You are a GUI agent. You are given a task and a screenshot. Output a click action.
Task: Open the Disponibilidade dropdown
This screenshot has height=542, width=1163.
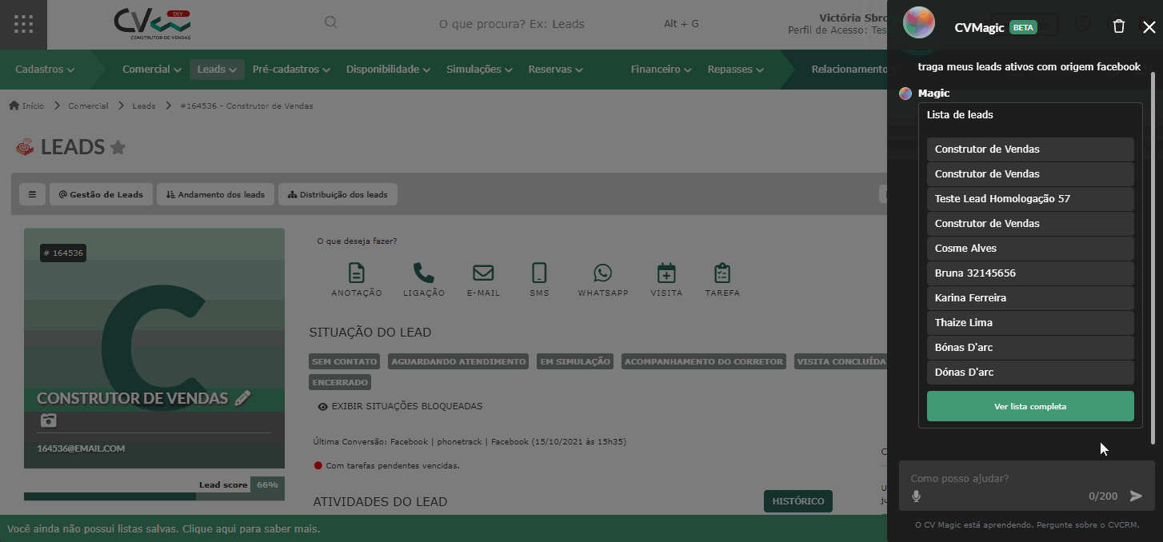click(x=388, y=70)
